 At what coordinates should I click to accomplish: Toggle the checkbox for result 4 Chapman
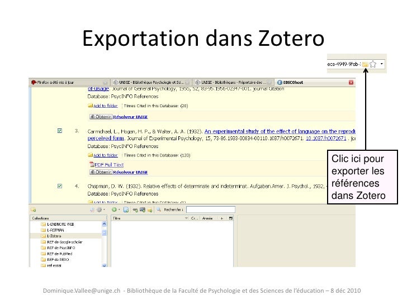pos(60,186)
